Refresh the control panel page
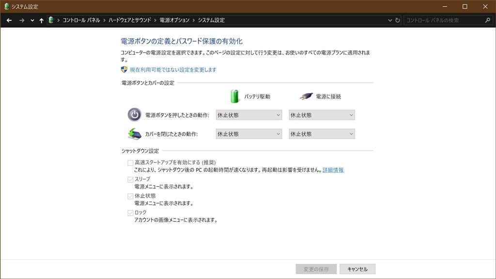Viewport: 496px width, 279px height. pyautogui.click(x=398, y=20)
